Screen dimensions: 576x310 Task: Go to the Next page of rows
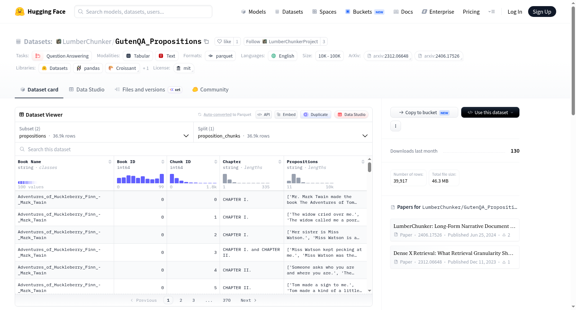point(248,300)
